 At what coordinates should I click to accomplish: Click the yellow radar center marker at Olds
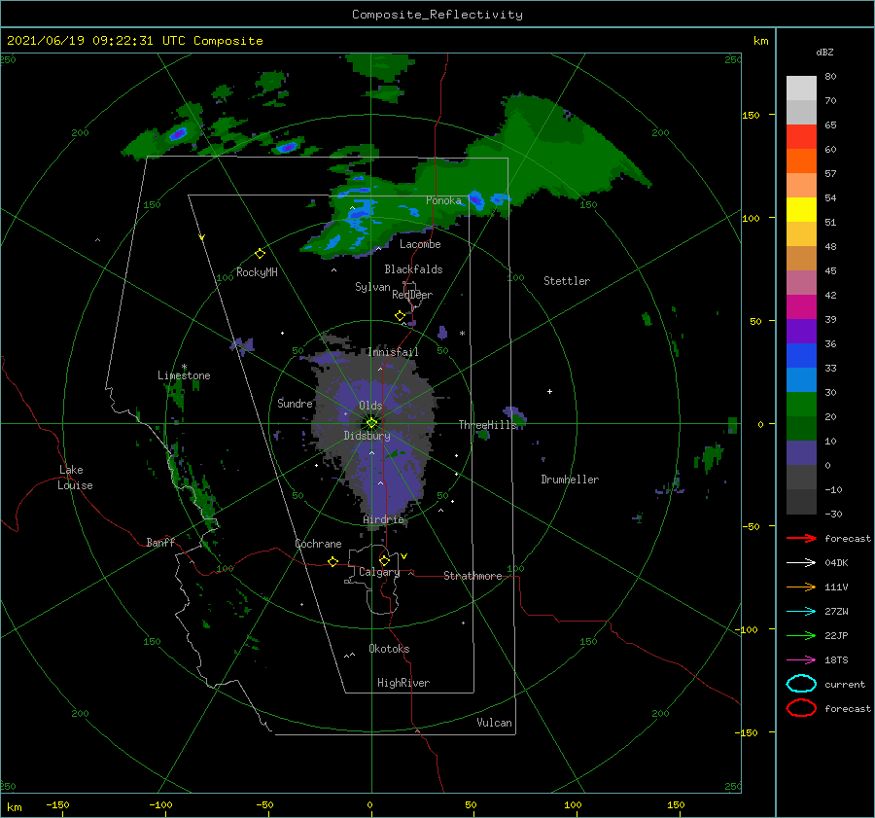click(371, 423)
